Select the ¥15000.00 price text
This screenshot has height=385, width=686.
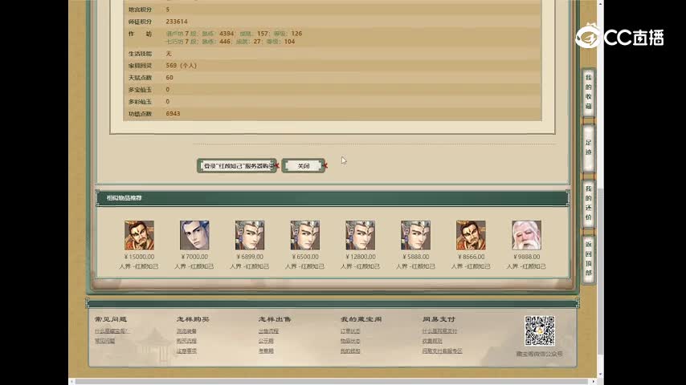139,257
